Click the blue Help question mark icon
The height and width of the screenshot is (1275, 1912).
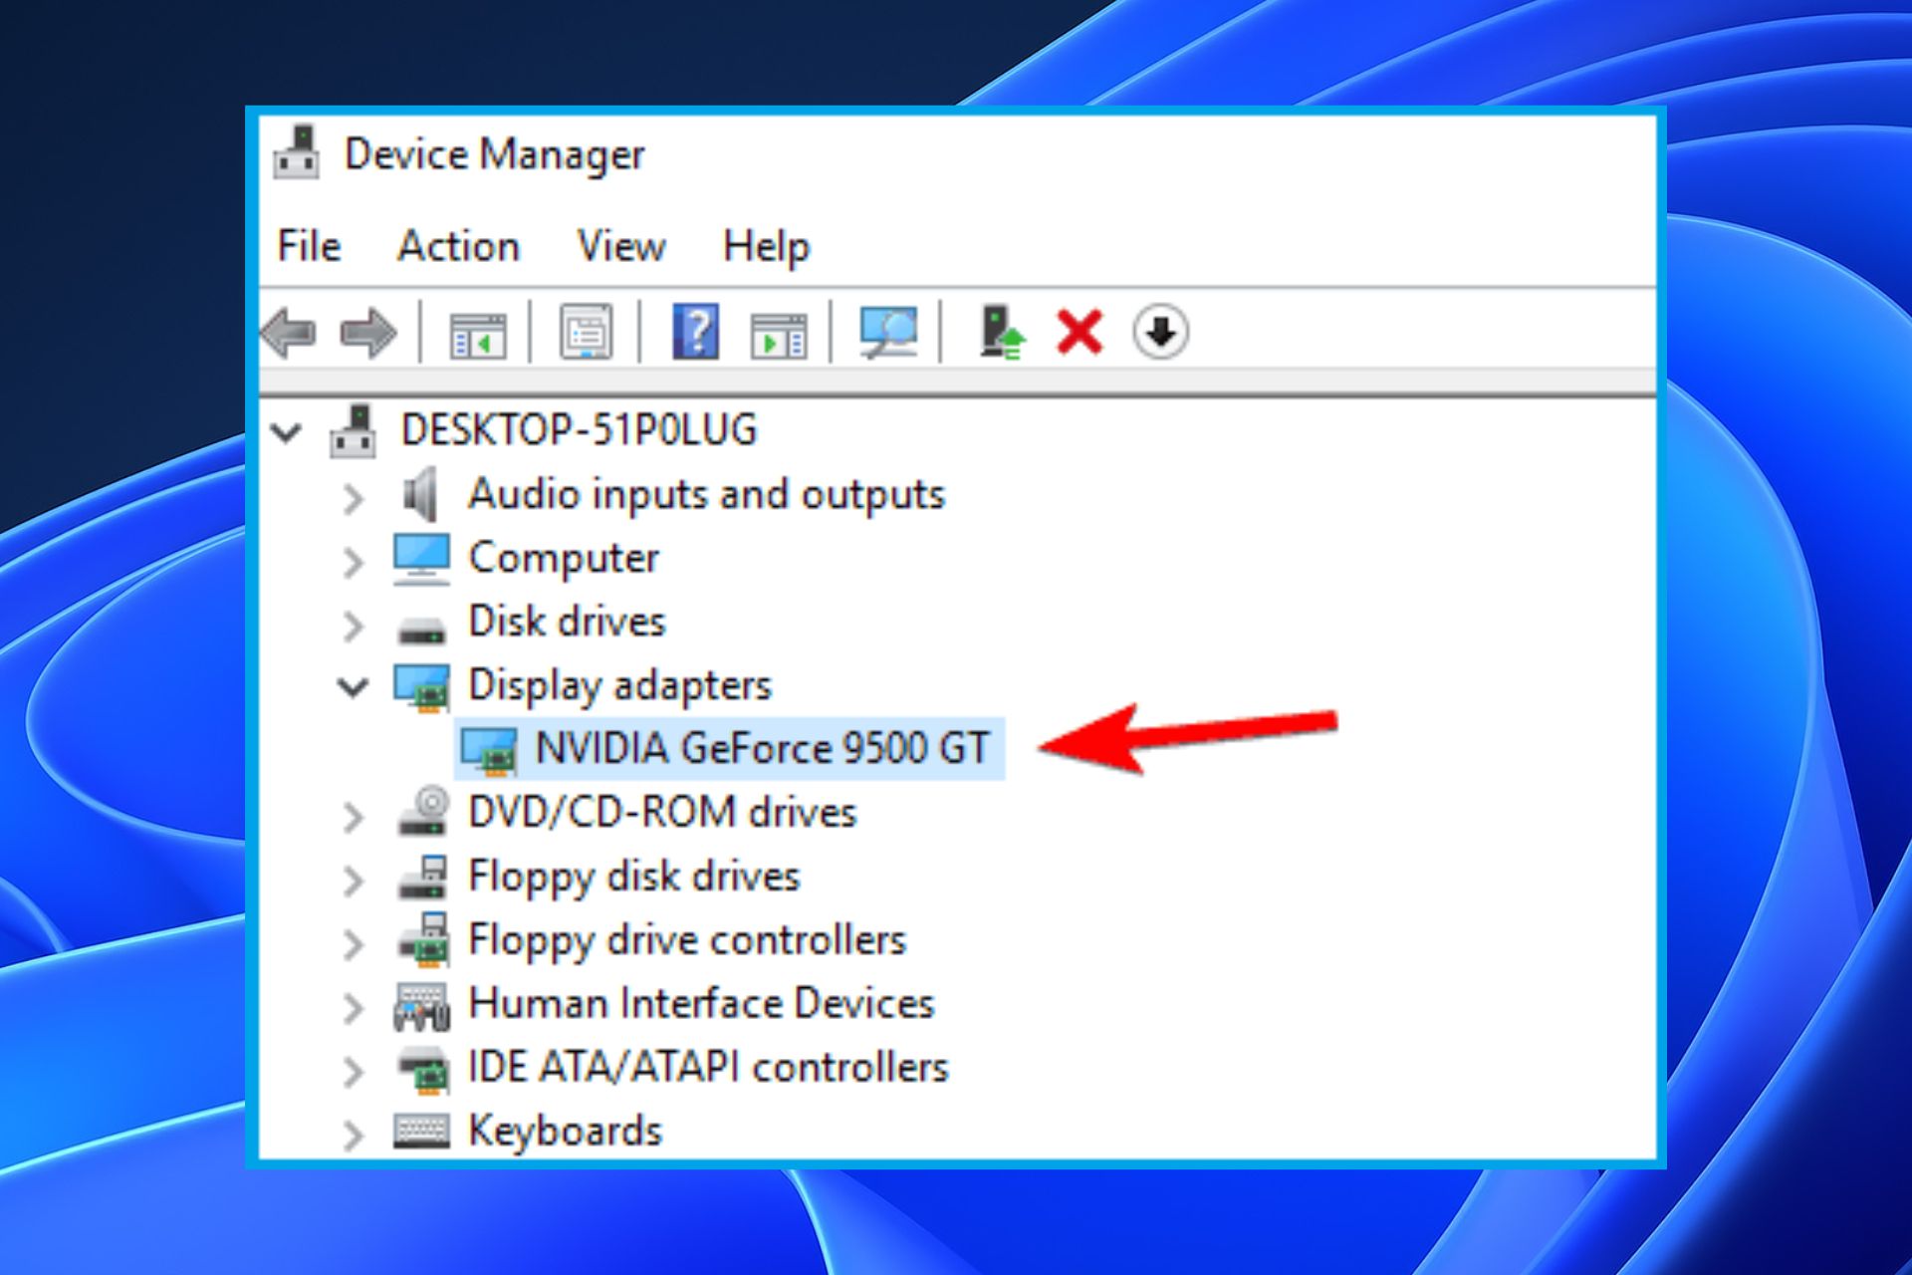click(x=695, y=332)
